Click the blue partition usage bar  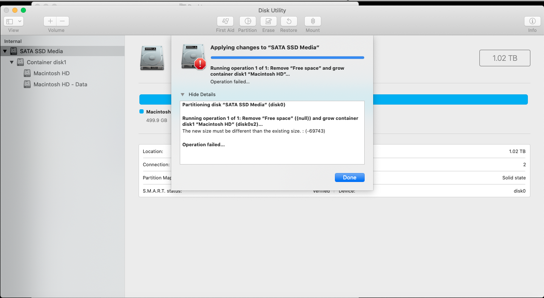334,99
